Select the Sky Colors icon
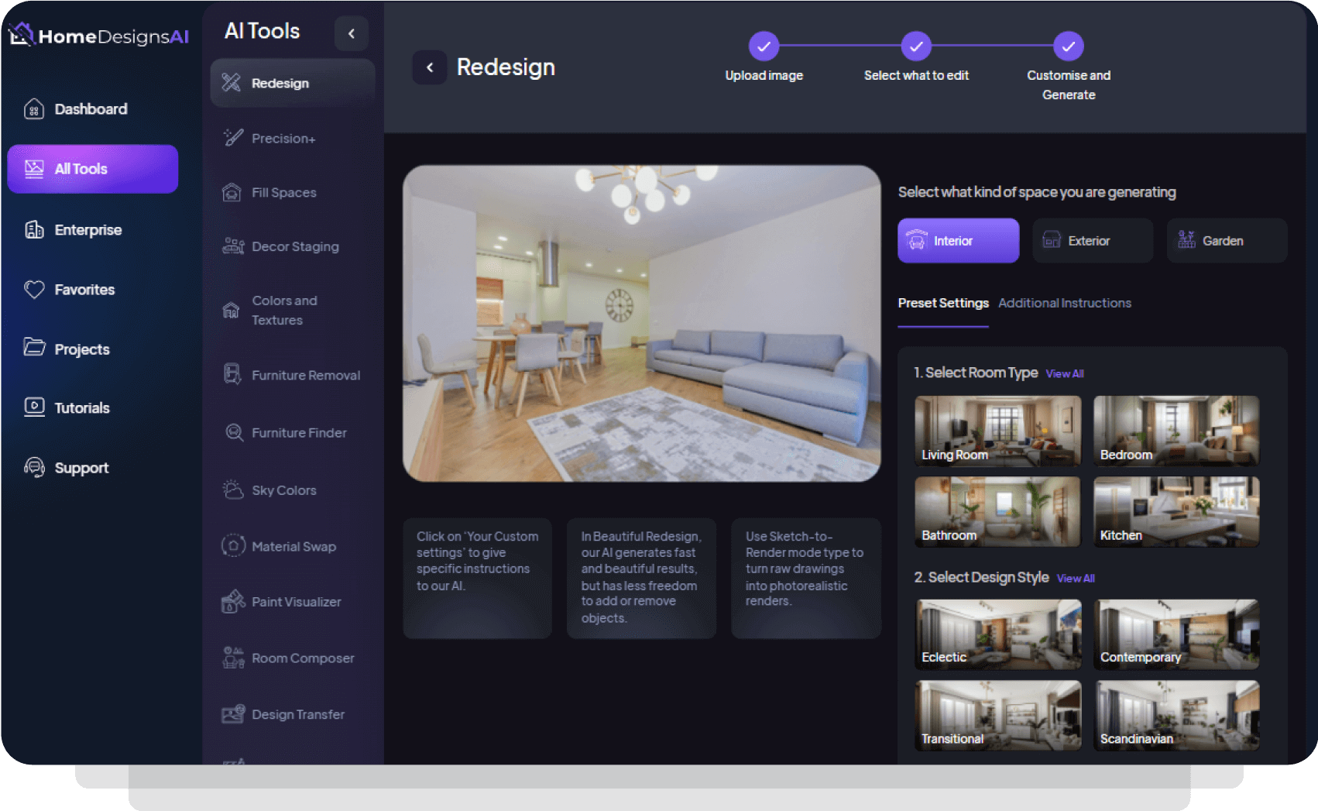Image resolution: width=1318 pixels, height=811 pixels. [232, 490]
